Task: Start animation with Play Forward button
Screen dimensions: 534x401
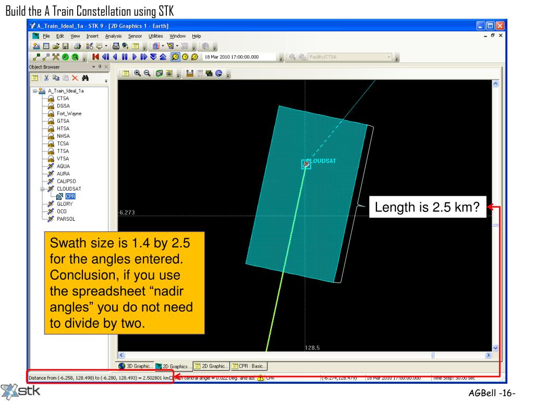Action: point(134,57)
